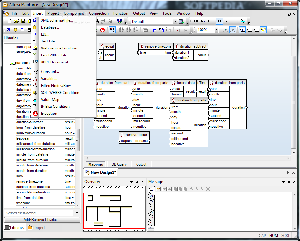Click Insert Database toolbar icon in second row
Image resolution: width=300 pixels, height=241 pixels.
pyautogui.click(x=16, y=30)
